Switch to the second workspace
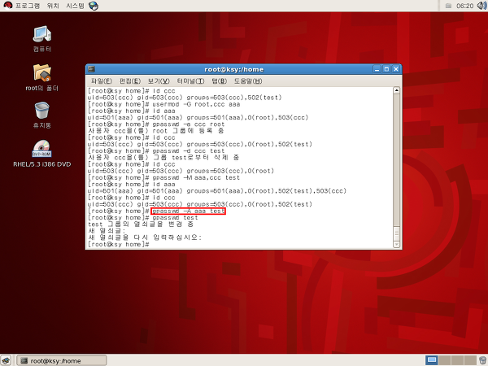This screenshot has height=366, width=488. (x=444, y=360)
